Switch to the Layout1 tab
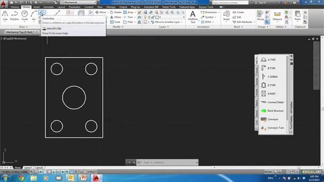This screenshot has width=324, height=182. coord(28,167)
